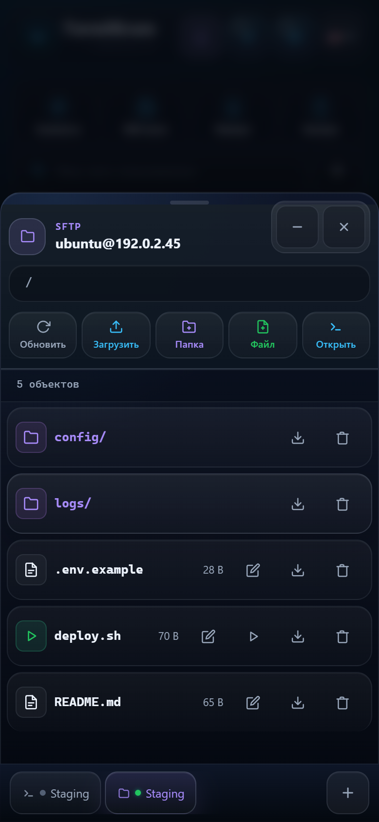
Task: Delete the logs folder
Action: (343, 504)
